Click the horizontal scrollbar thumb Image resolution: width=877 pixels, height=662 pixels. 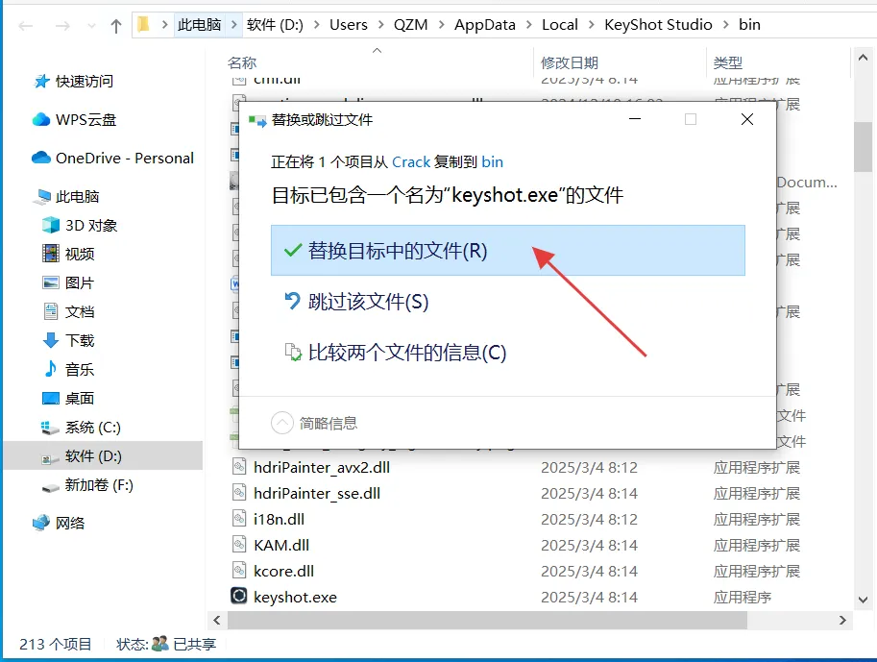pyautogui.click(x=487, y=620)
